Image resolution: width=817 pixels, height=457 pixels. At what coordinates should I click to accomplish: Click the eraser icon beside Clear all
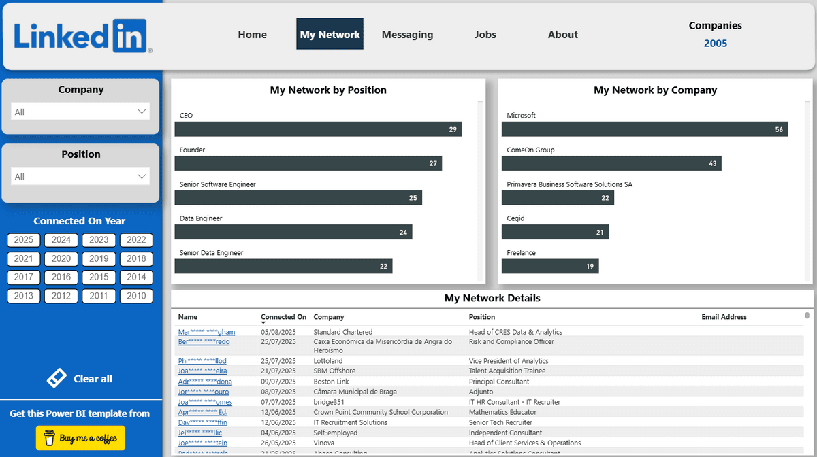[57, 379]
